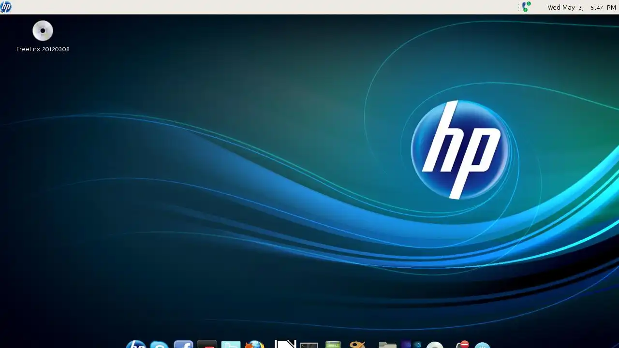
Task: Launch Skype from the dock
Action: [x=159, y=344]
